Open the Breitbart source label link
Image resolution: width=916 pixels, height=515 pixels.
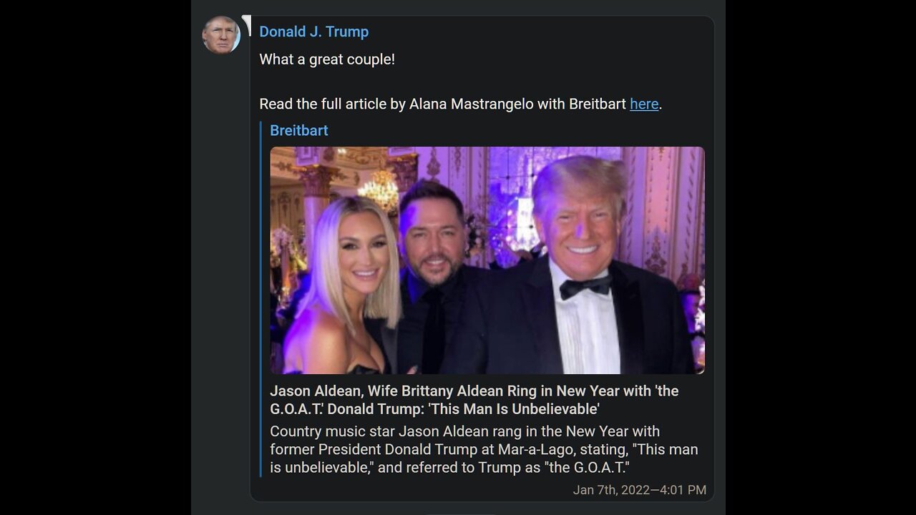(x=298, y=130)
